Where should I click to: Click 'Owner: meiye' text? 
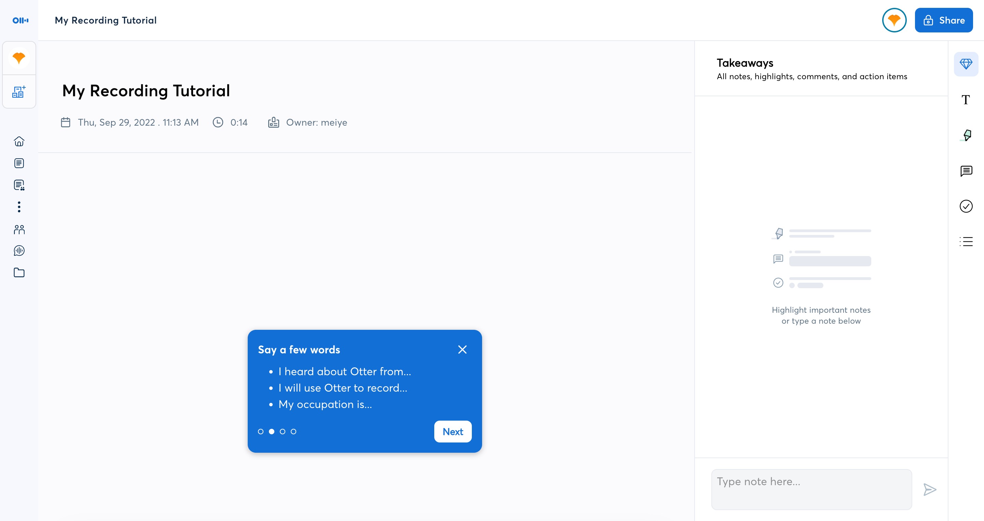point(317,123)
